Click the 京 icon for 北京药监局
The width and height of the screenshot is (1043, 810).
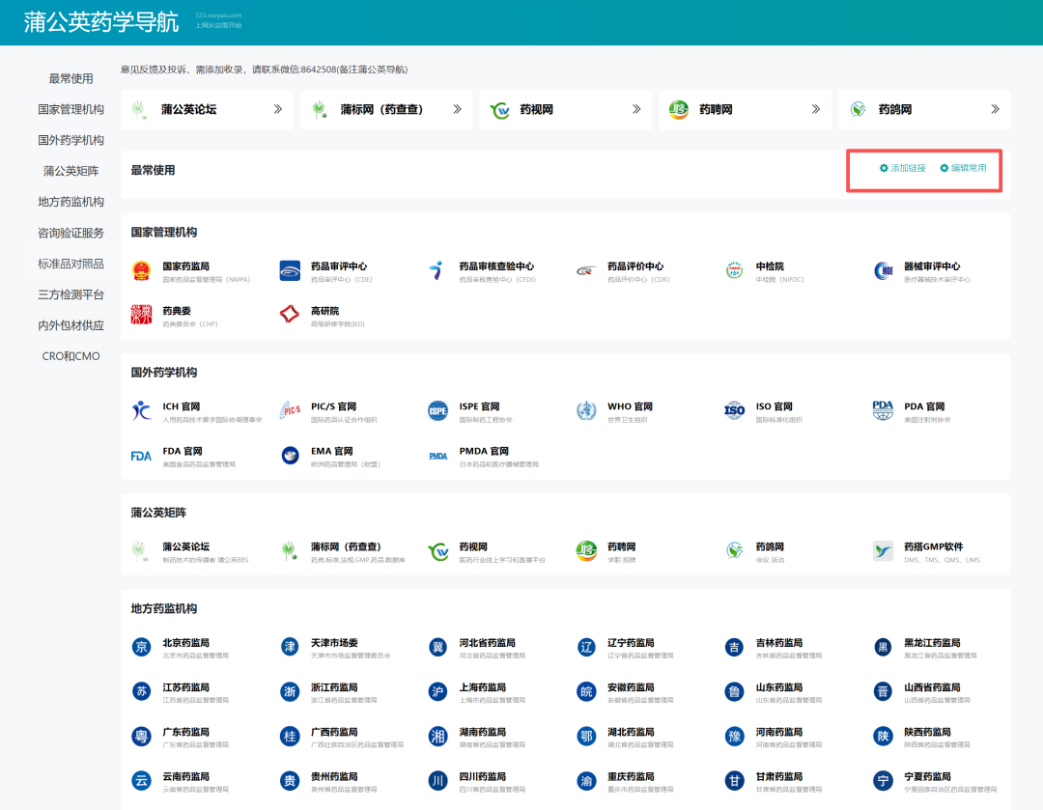tap(141, 647)
